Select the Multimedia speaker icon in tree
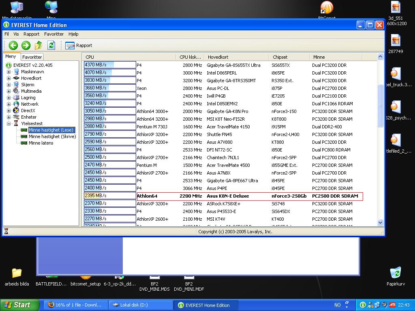The width and height of the screenshot is (415, 311). point(16,91)
